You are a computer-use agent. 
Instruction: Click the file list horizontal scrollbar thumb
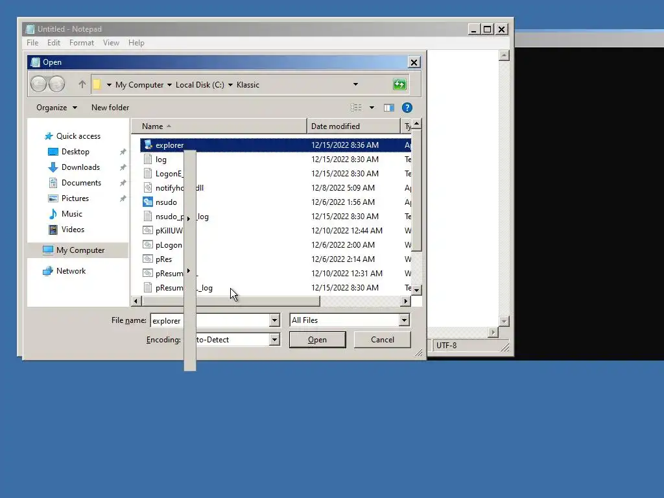click(x=231, y=301)
